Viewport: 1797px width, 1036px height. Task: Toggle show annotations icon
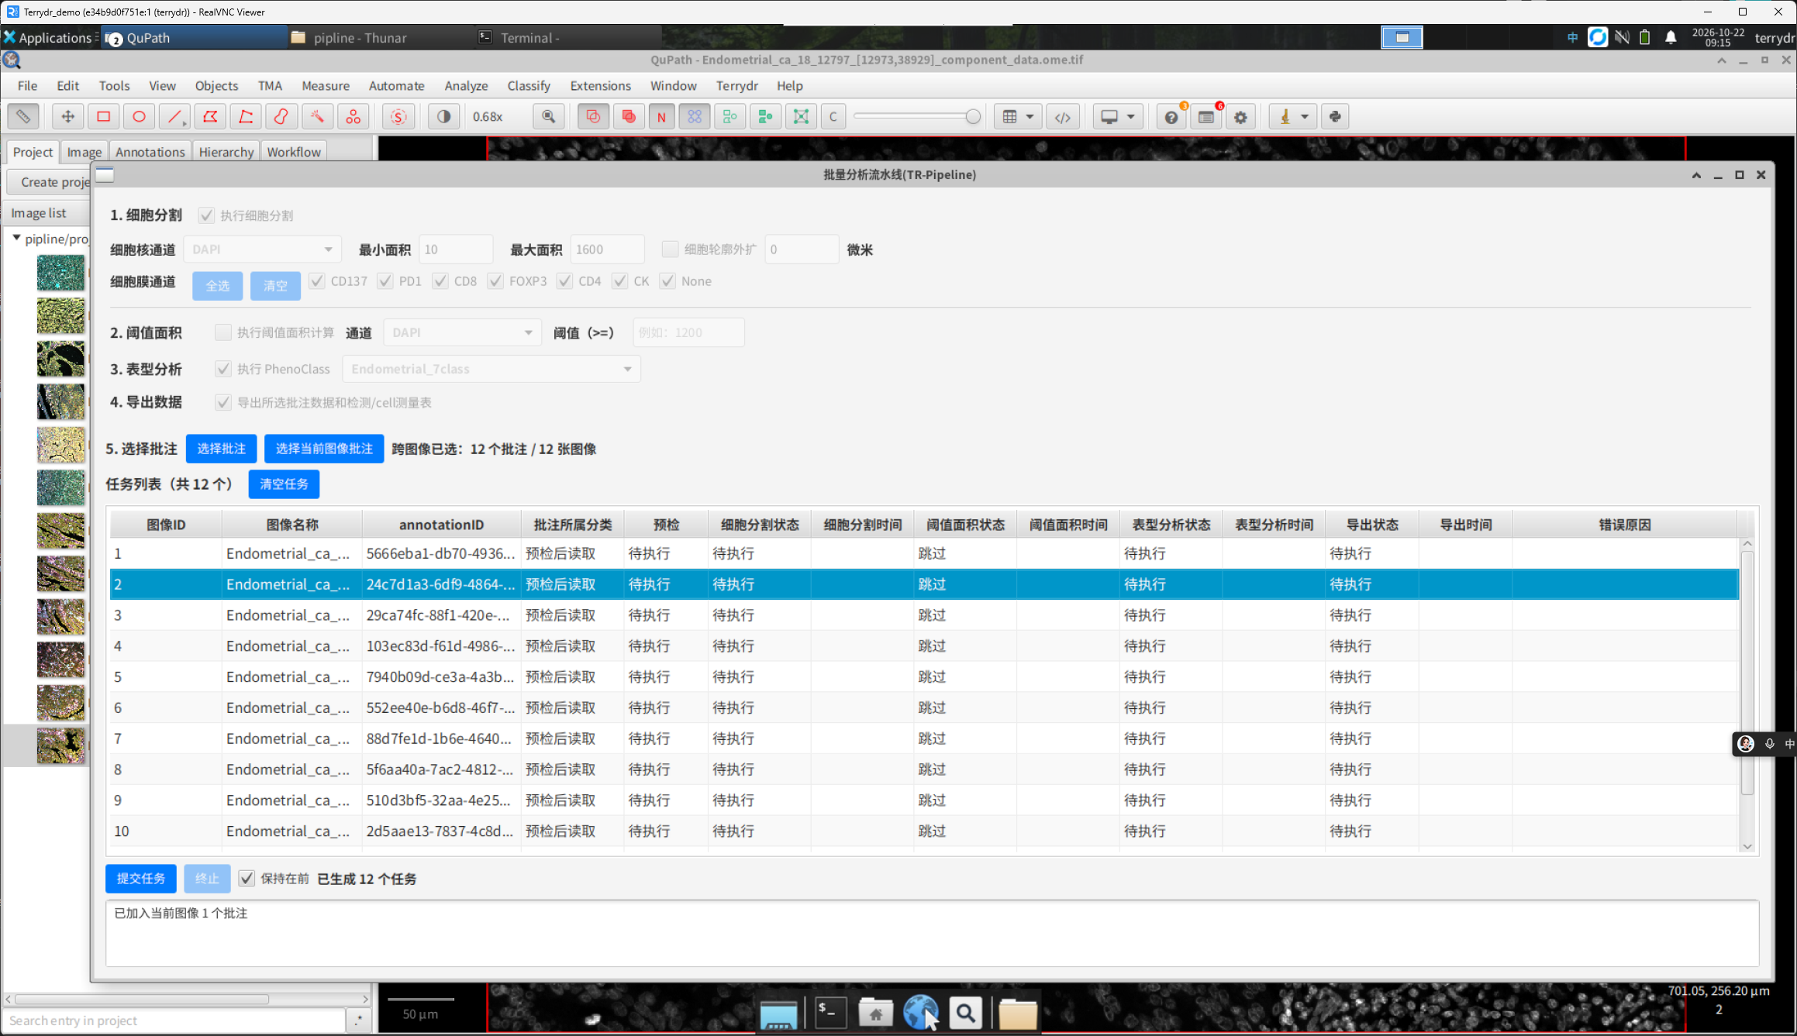coord(593,116)
